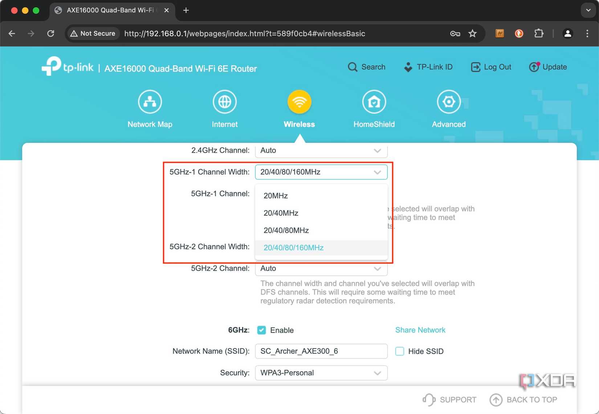Screen dimensions: 599x414
Task: Click the Support headset icon
Action: [428, 399]
